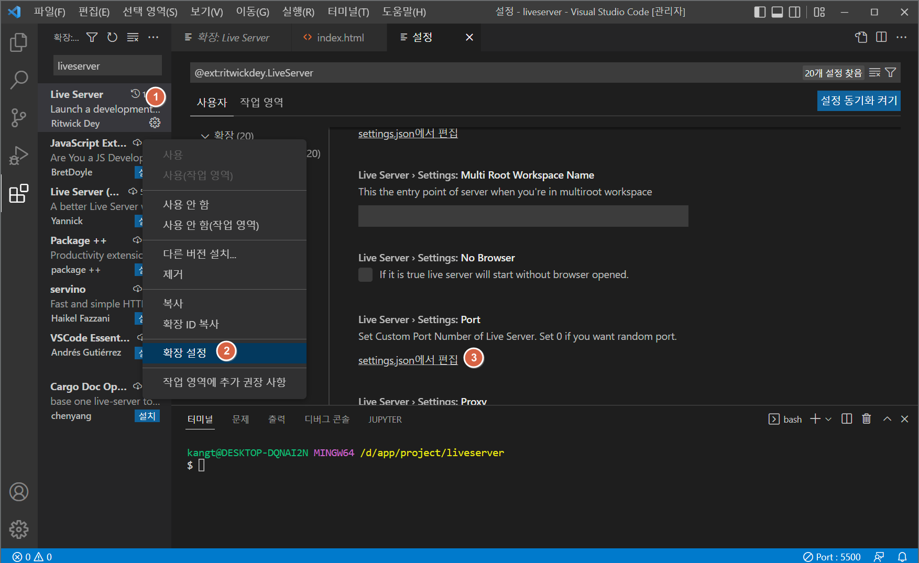
Task: Open the 출력 panel tab
Action: tap(277, 419)
